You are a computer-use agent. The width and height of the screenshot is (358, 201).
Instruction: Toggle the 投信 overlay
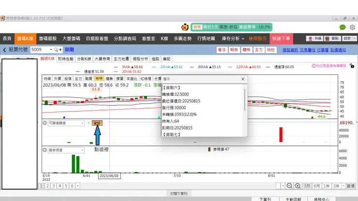[x=68, y=78]
